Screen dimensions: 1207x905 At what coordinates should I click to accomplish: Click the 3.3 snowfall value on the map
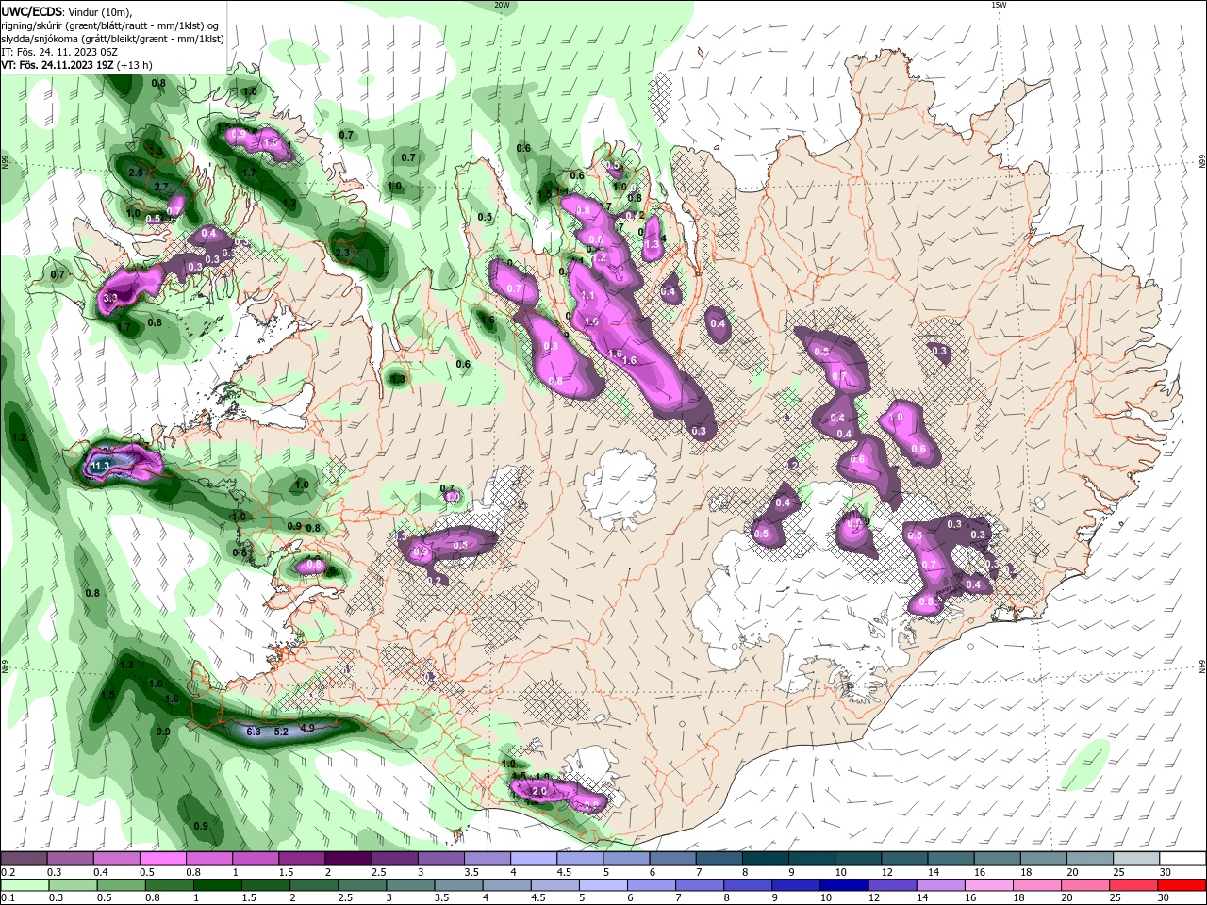point(109,298)
